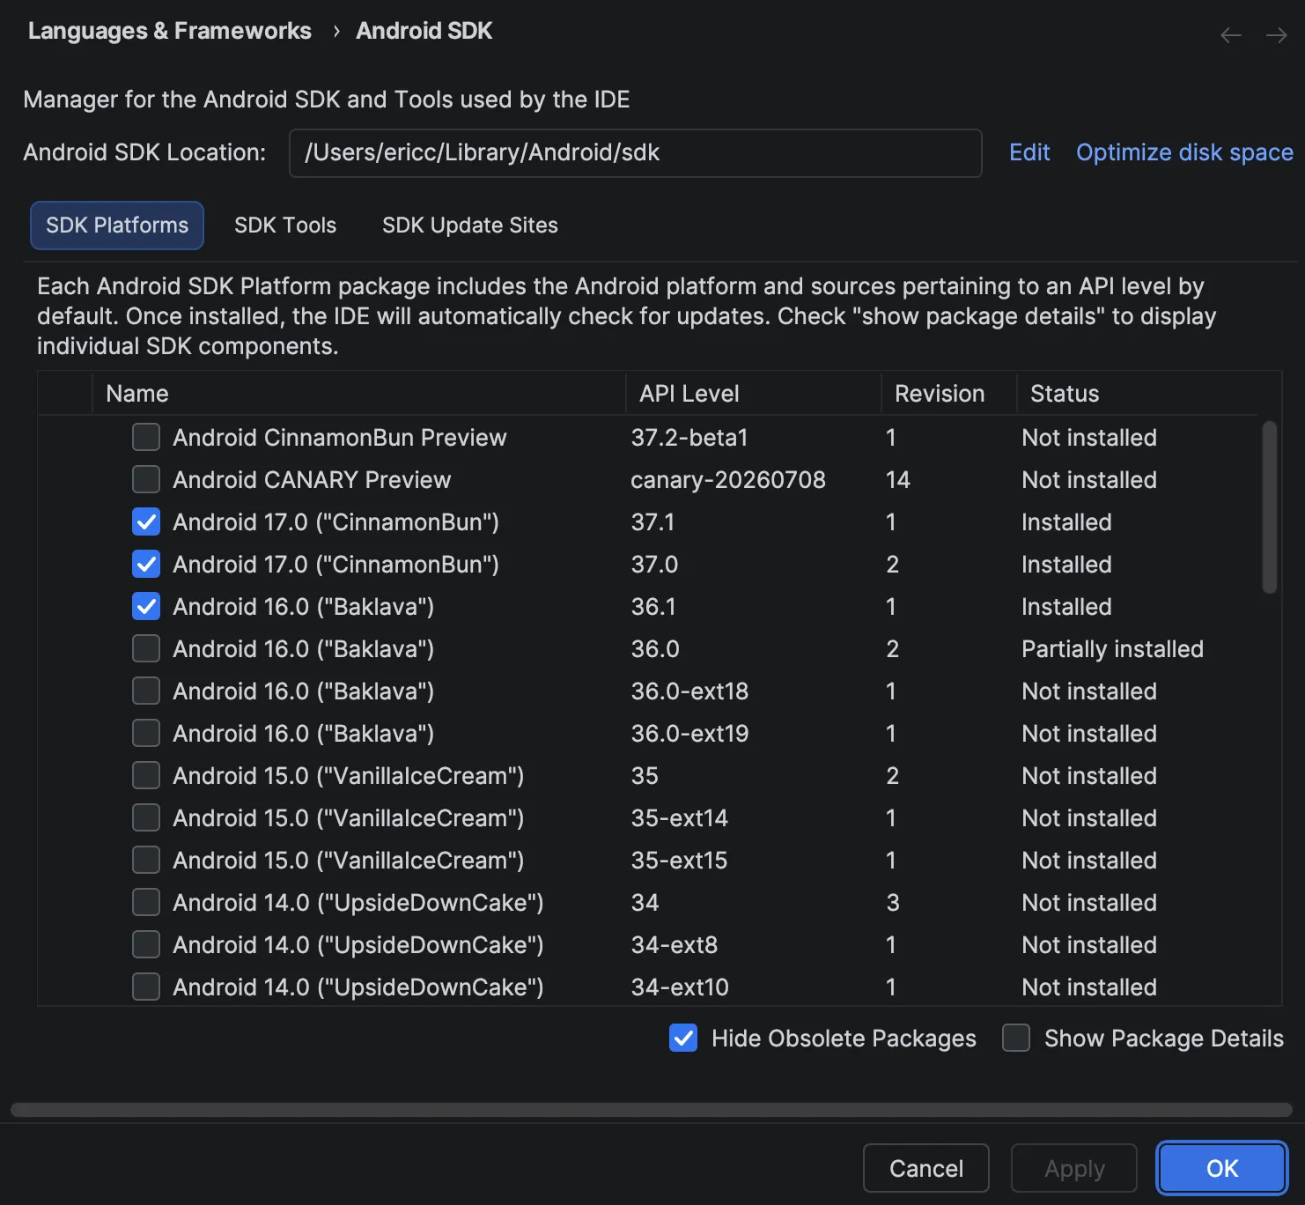
Task: Check Android 15.0 API 35 checkbox
Action: (x=146, y=775)
